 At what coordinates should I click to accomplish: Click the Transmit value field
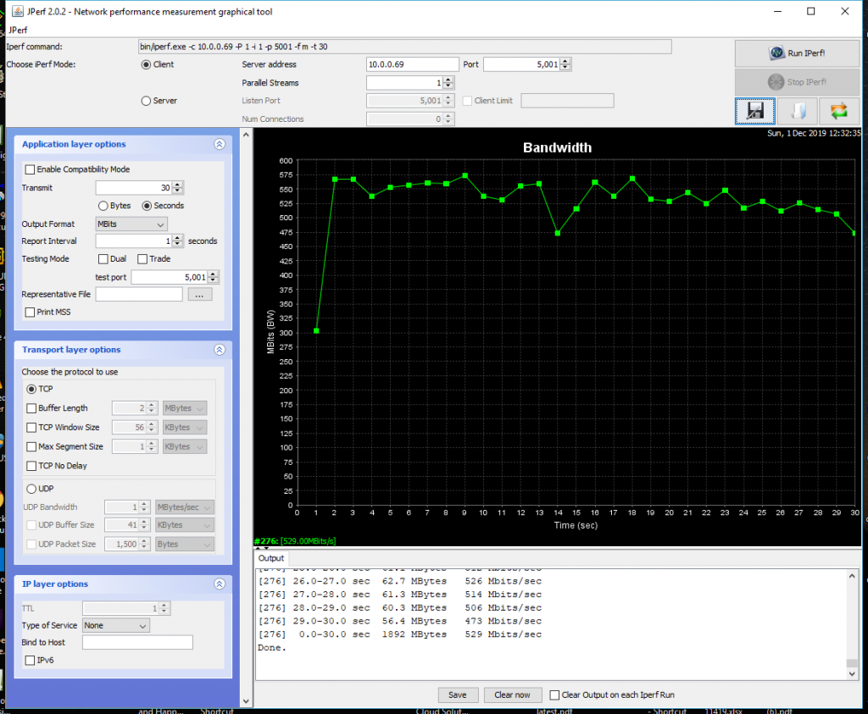[134, 188]
